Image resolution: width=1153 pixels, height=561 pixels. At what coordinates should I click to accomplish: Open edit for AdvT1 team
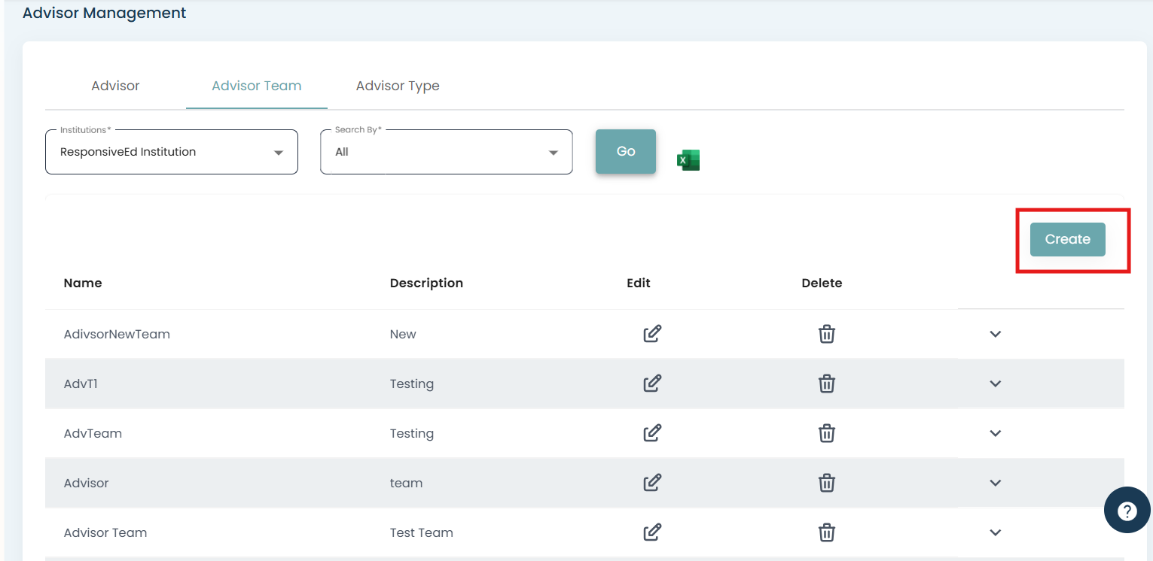(x=652, y=384)
